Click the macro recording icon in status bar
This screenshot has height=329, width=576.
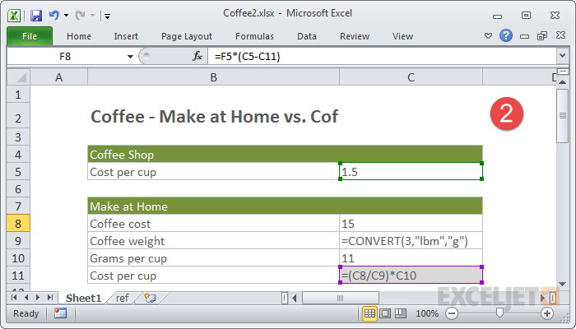[x=60, y=313]
